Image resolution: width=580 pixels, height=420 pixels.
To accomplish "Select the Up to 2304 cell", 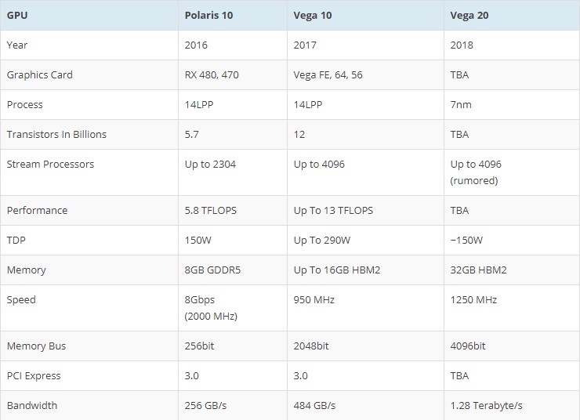I will [x=211, y=165].
